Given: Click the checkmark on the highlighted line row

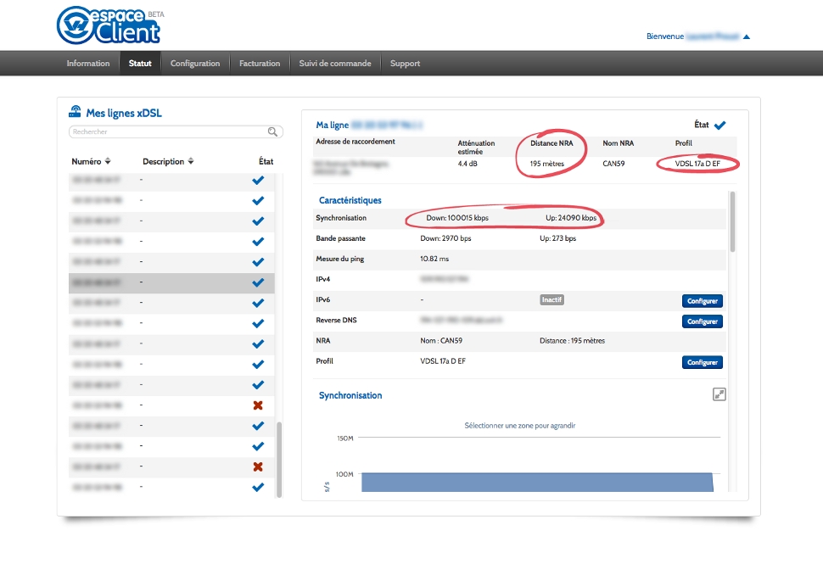Looking at the screenshot, I should [x=258, y=282].
